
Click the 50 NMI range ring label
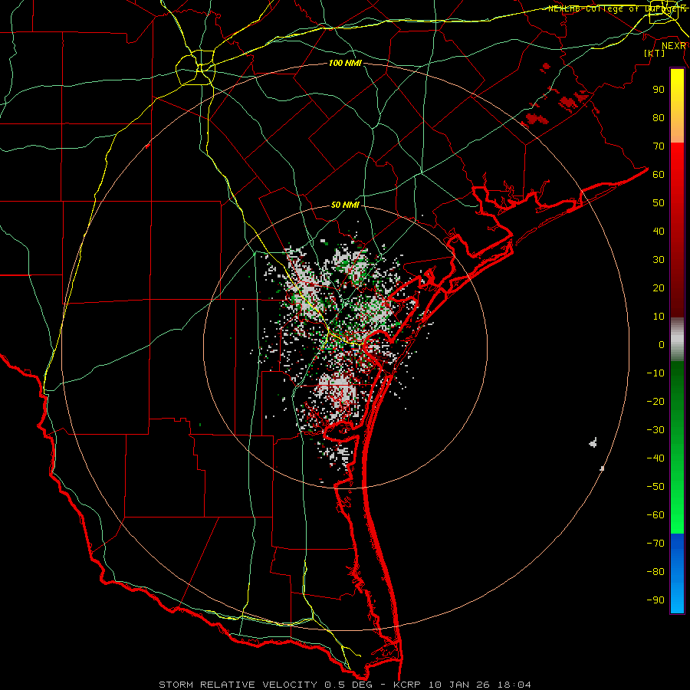coord(345,205)
